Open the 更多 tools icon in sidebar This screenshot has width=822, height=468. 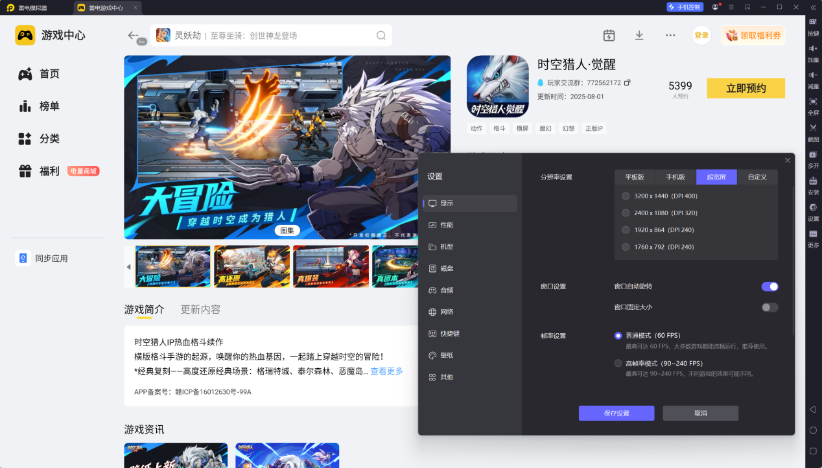pyautogui.click(x=813, y=234)
